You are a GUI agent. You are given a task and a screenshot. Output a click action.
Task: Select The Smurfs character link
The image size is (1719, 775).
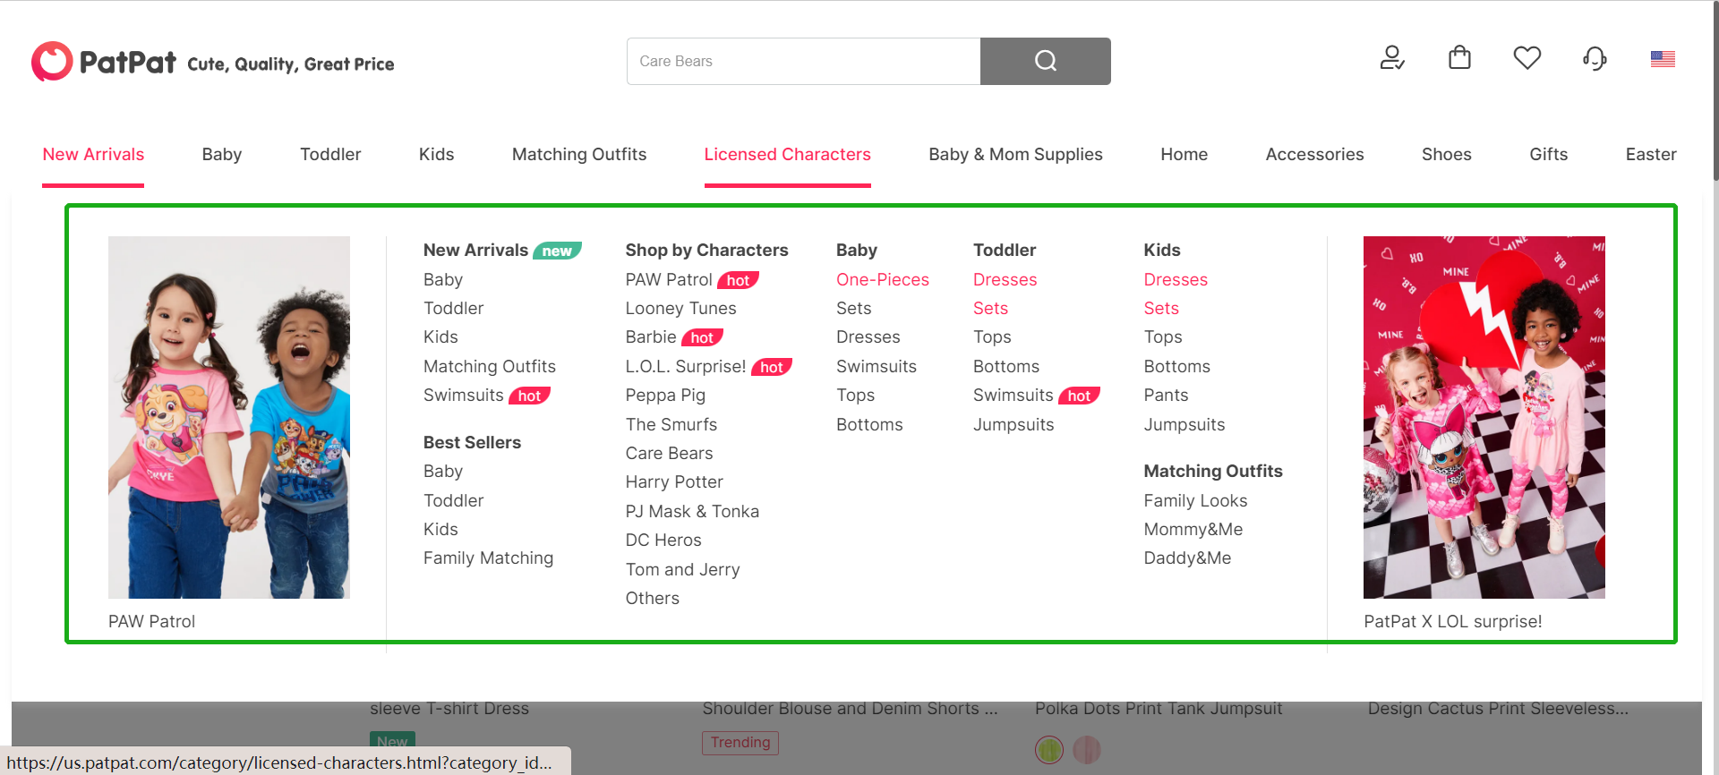coord(671,424)
